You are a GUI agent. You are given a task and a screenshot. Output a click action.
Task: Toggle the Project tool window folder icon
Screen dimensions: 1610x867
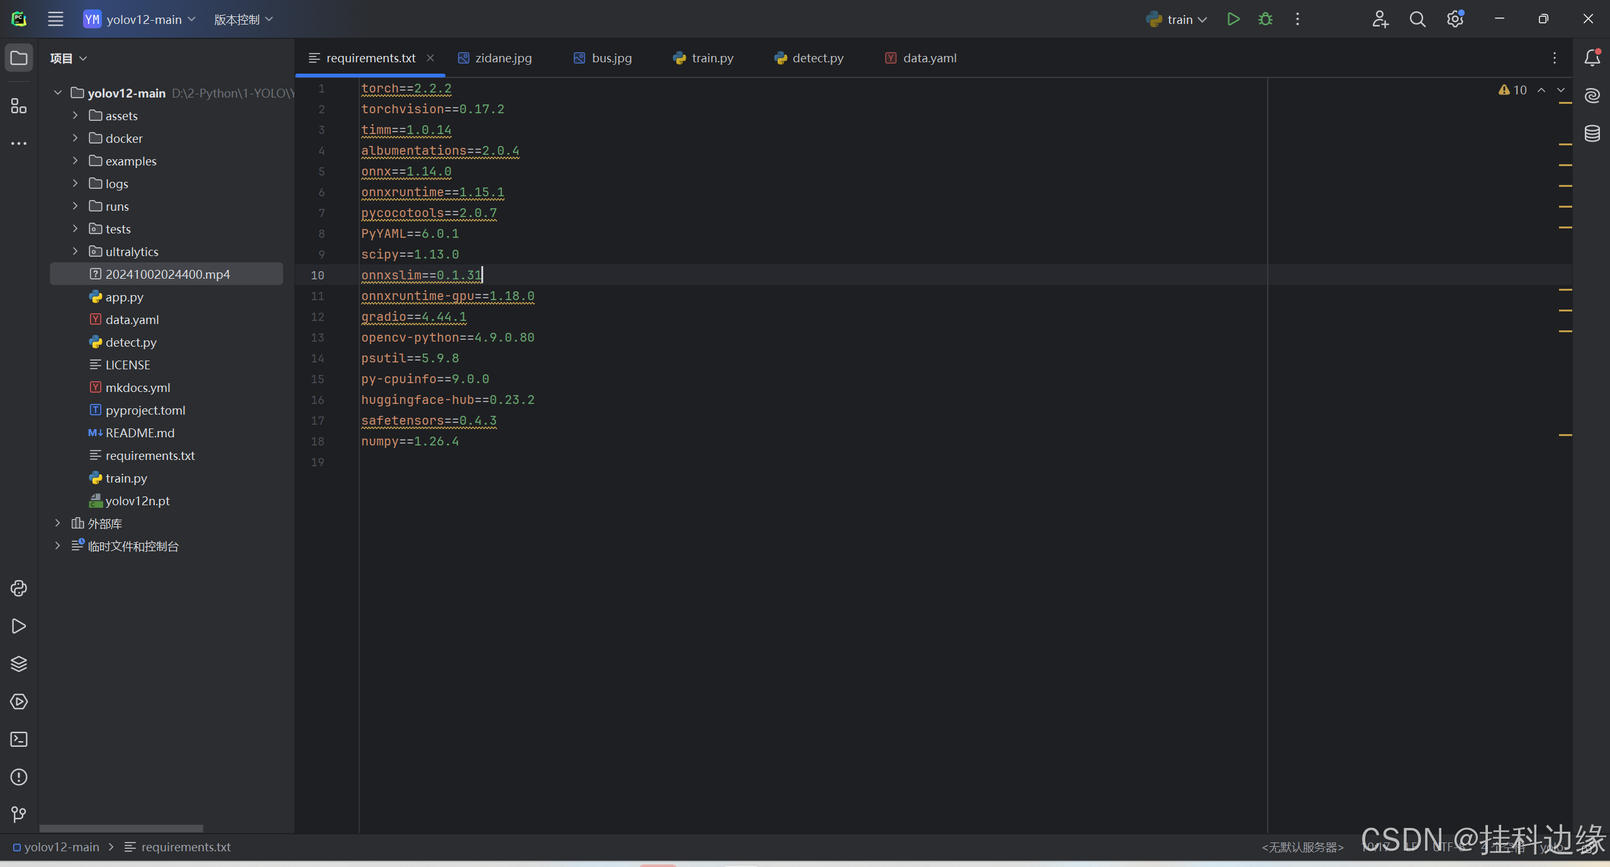coord(19,58)
